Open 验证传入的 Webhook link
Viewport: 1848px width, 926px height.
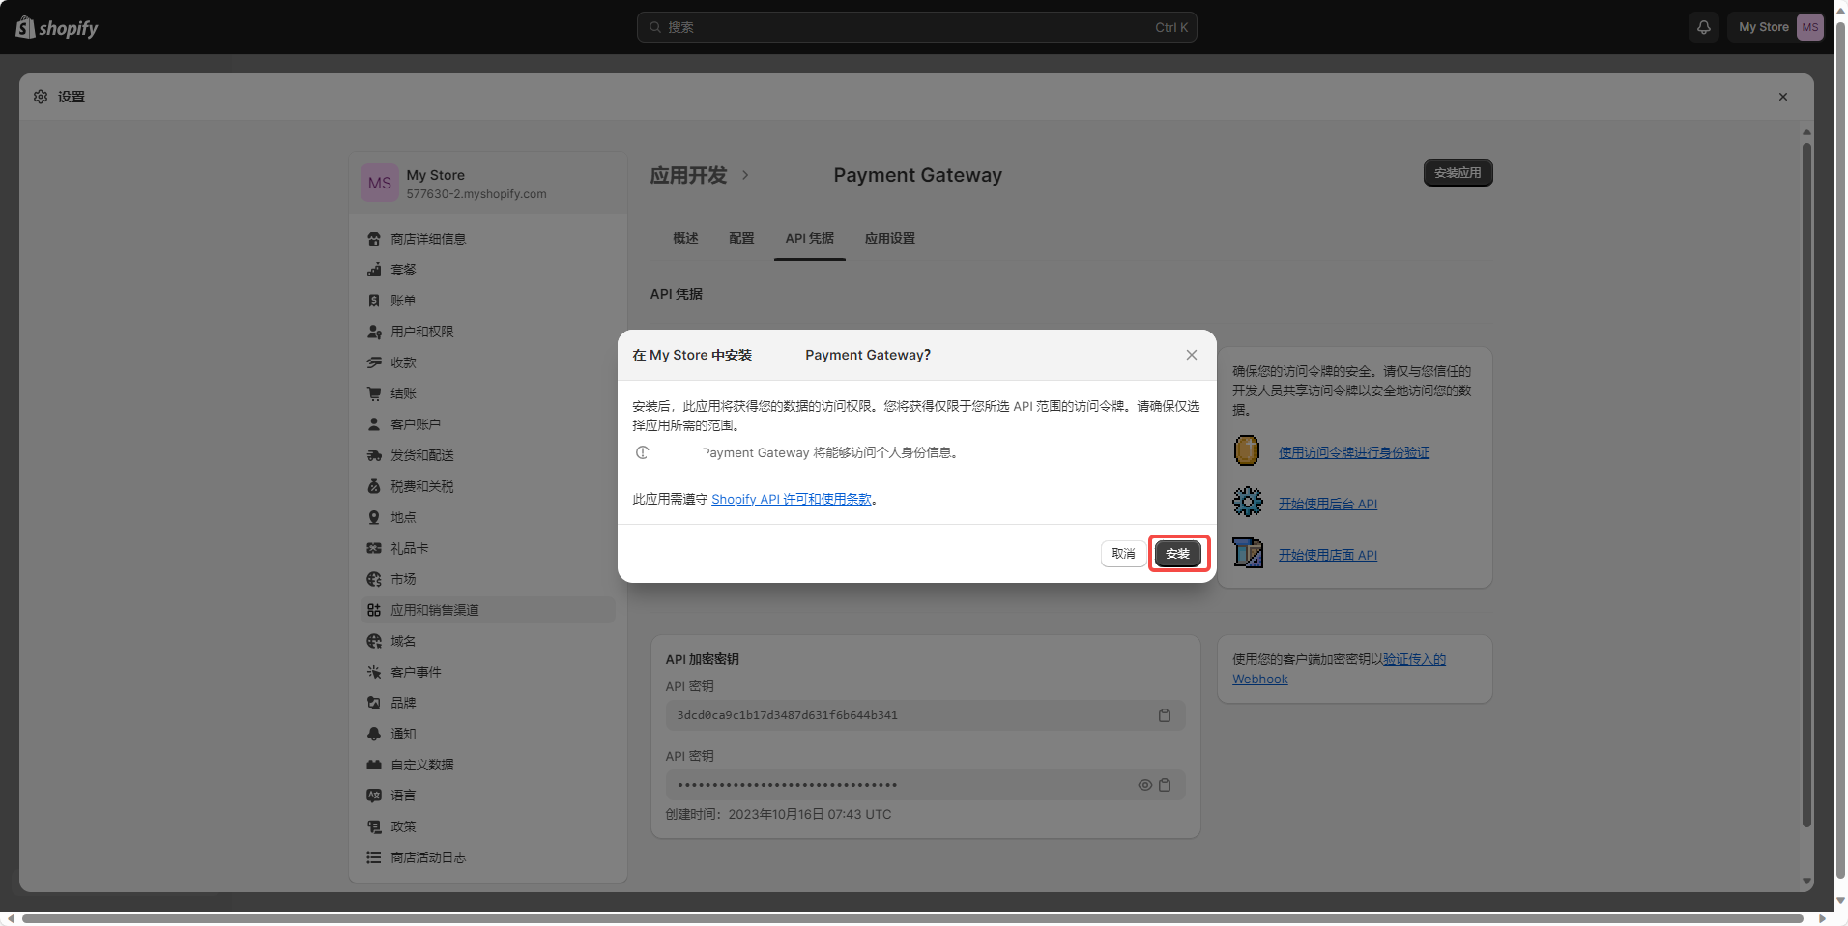click(x=1339, y=669)
